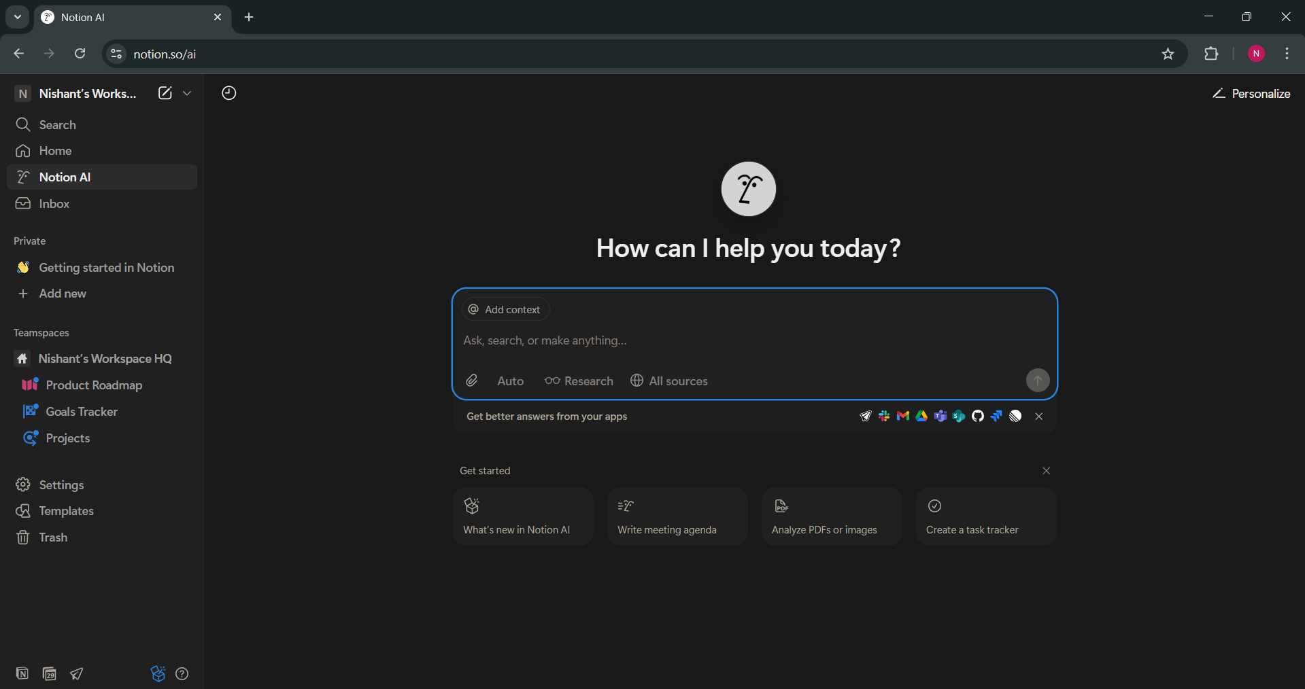1305x689 pixels.
Task: Open Notion Calendar from the bottom-left icons
Action: tap(49, 673)
